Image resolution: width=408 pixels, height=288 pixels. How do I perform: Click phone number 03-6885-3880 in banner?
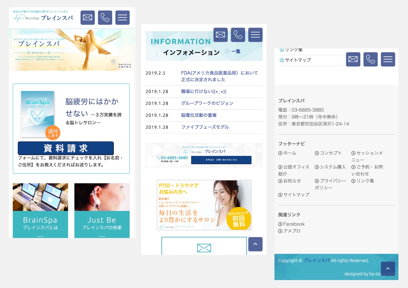[x=172, y=158]
